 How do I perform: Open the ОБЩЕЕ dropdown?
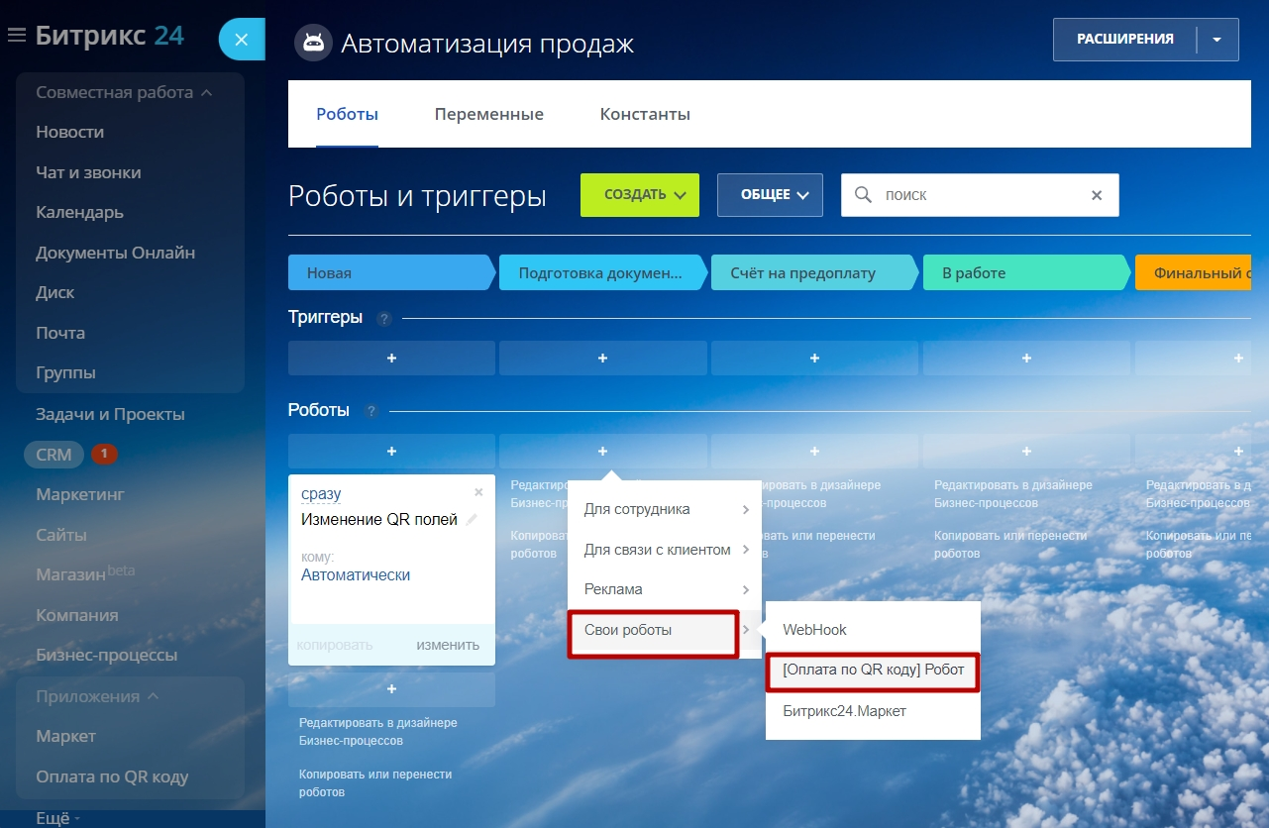pyautogui.click(x=771, y=195)
